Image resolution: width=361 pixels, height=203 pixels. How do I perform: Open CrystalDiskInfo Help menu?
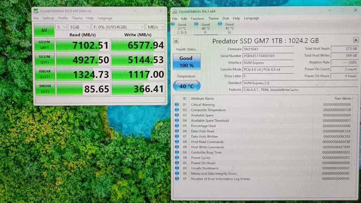click(x=236, y=18)
